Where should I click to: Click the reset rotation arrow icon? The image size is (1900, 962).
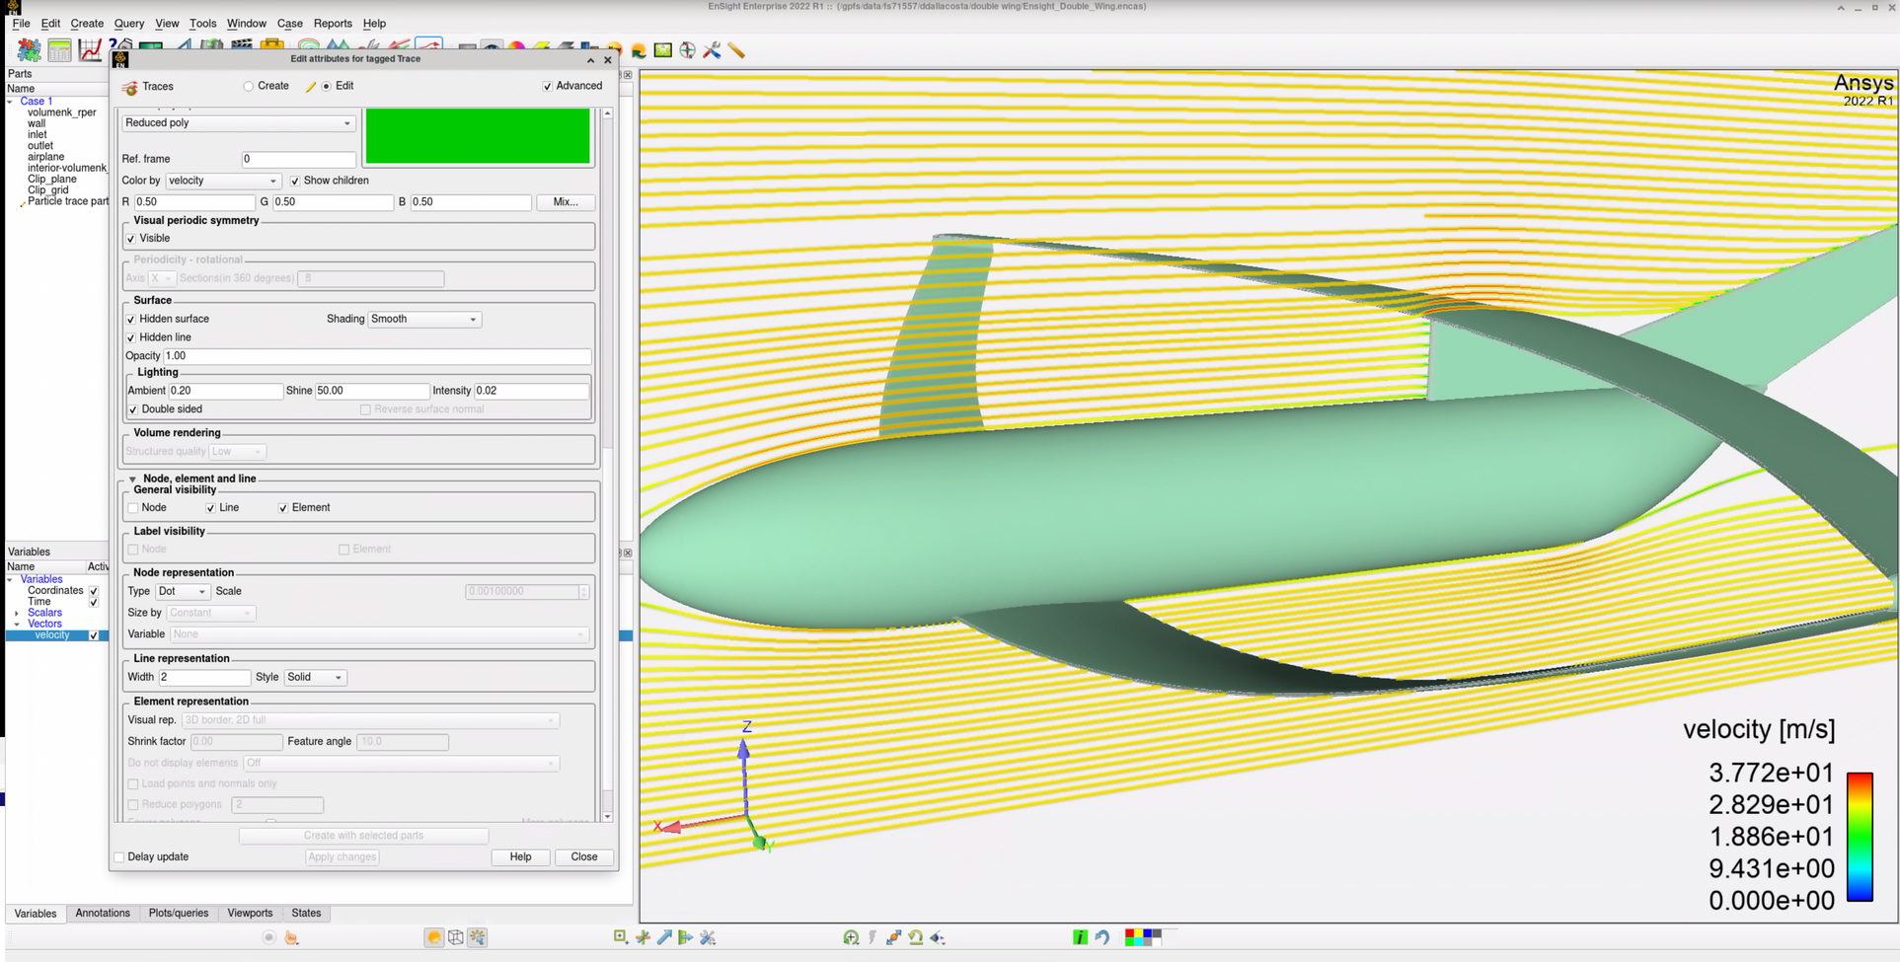916,937
